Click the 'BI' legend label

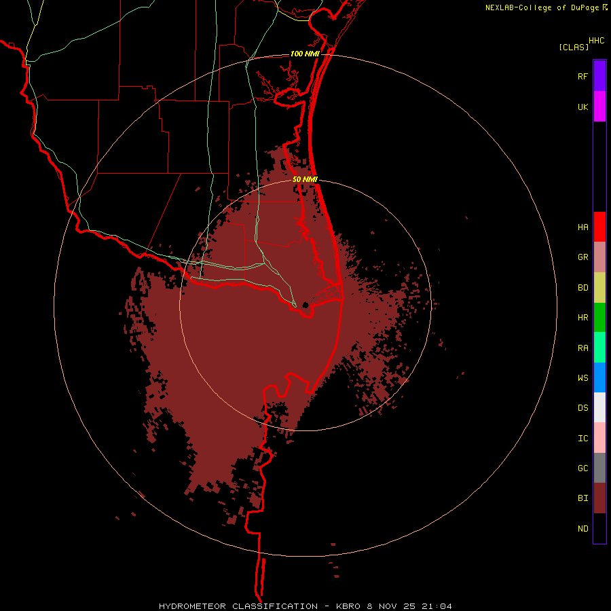(x=582, y=498)
